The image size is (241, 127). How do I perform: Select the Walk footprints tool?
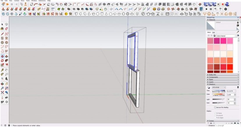click(x=2, y=102)
